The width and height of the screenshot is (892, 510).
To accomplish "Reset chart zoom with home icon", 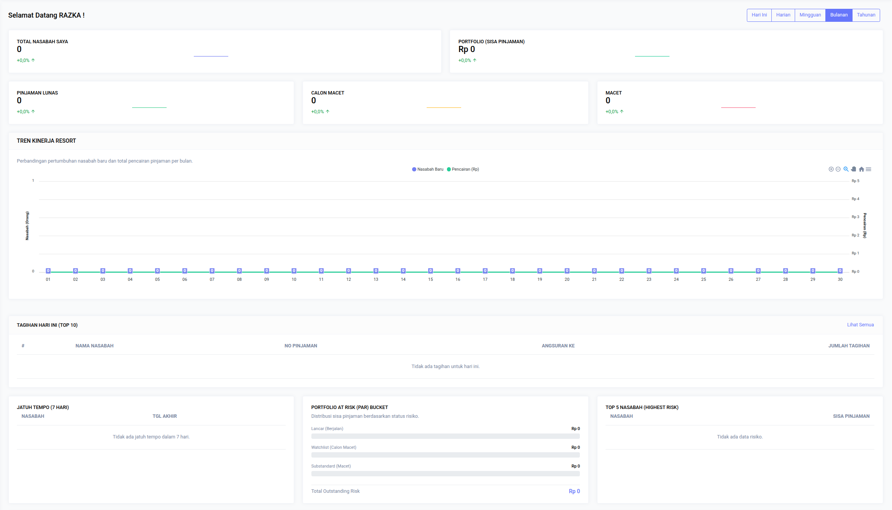I will 861,169.
